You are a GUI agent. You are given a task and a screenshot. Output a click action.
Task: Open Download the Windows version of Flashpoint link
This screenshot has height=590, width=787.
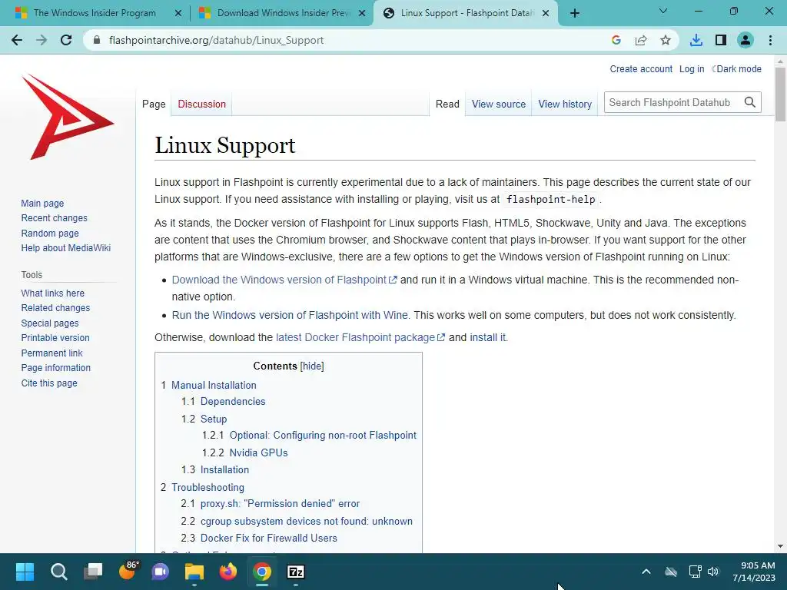284,280
